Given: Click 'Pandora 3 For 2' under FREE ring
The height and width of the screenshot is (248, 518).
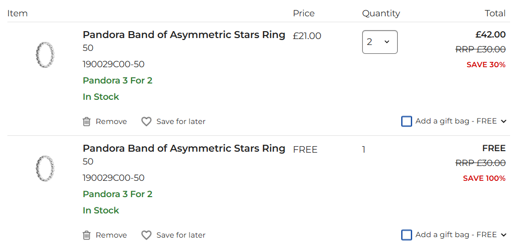Looking at the screenshot, I should point(117,194).
